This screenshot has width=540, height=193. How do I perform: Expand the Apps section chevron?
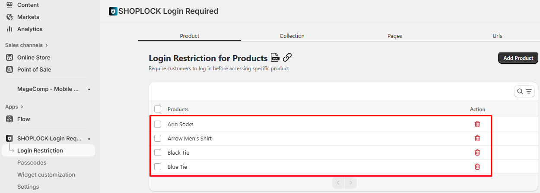click(22, 107)
